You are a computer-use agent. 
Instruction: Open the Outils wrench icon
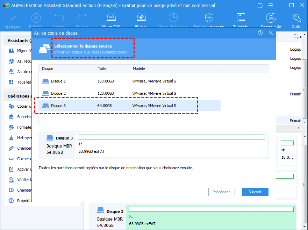click(x=296, y=18)
